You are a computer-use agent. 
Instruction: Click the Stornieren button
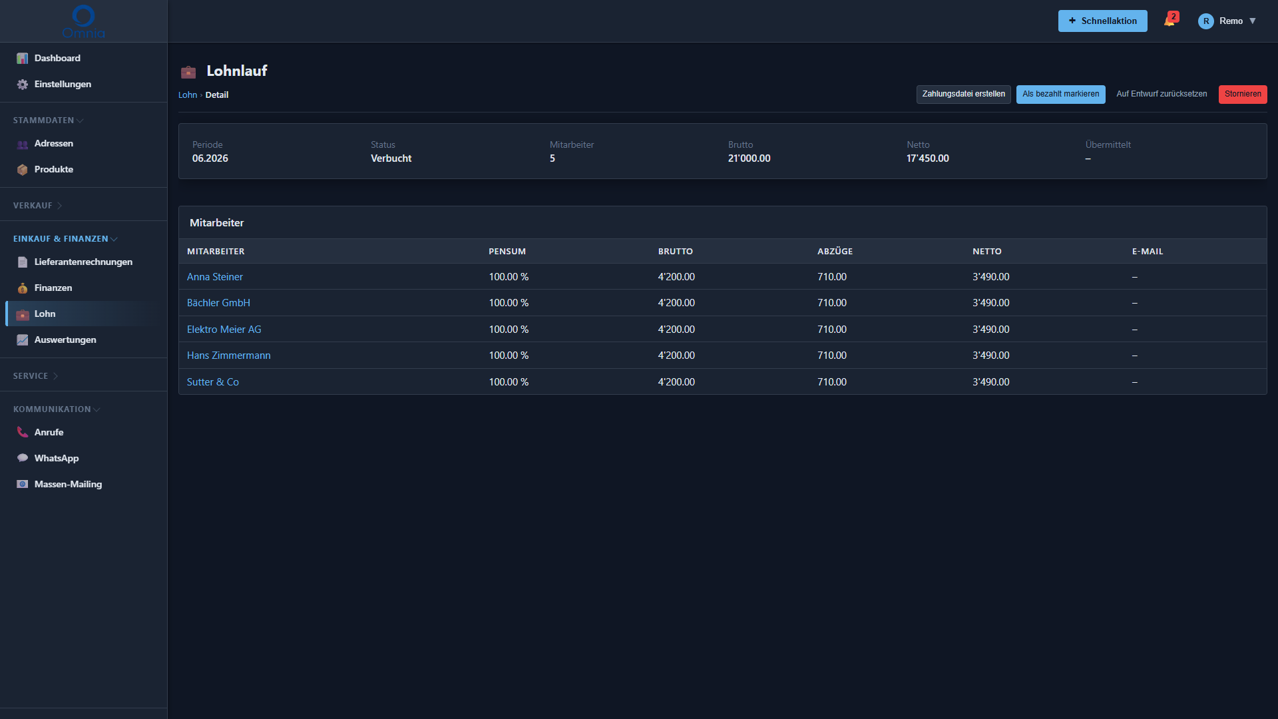[1243, 95]
